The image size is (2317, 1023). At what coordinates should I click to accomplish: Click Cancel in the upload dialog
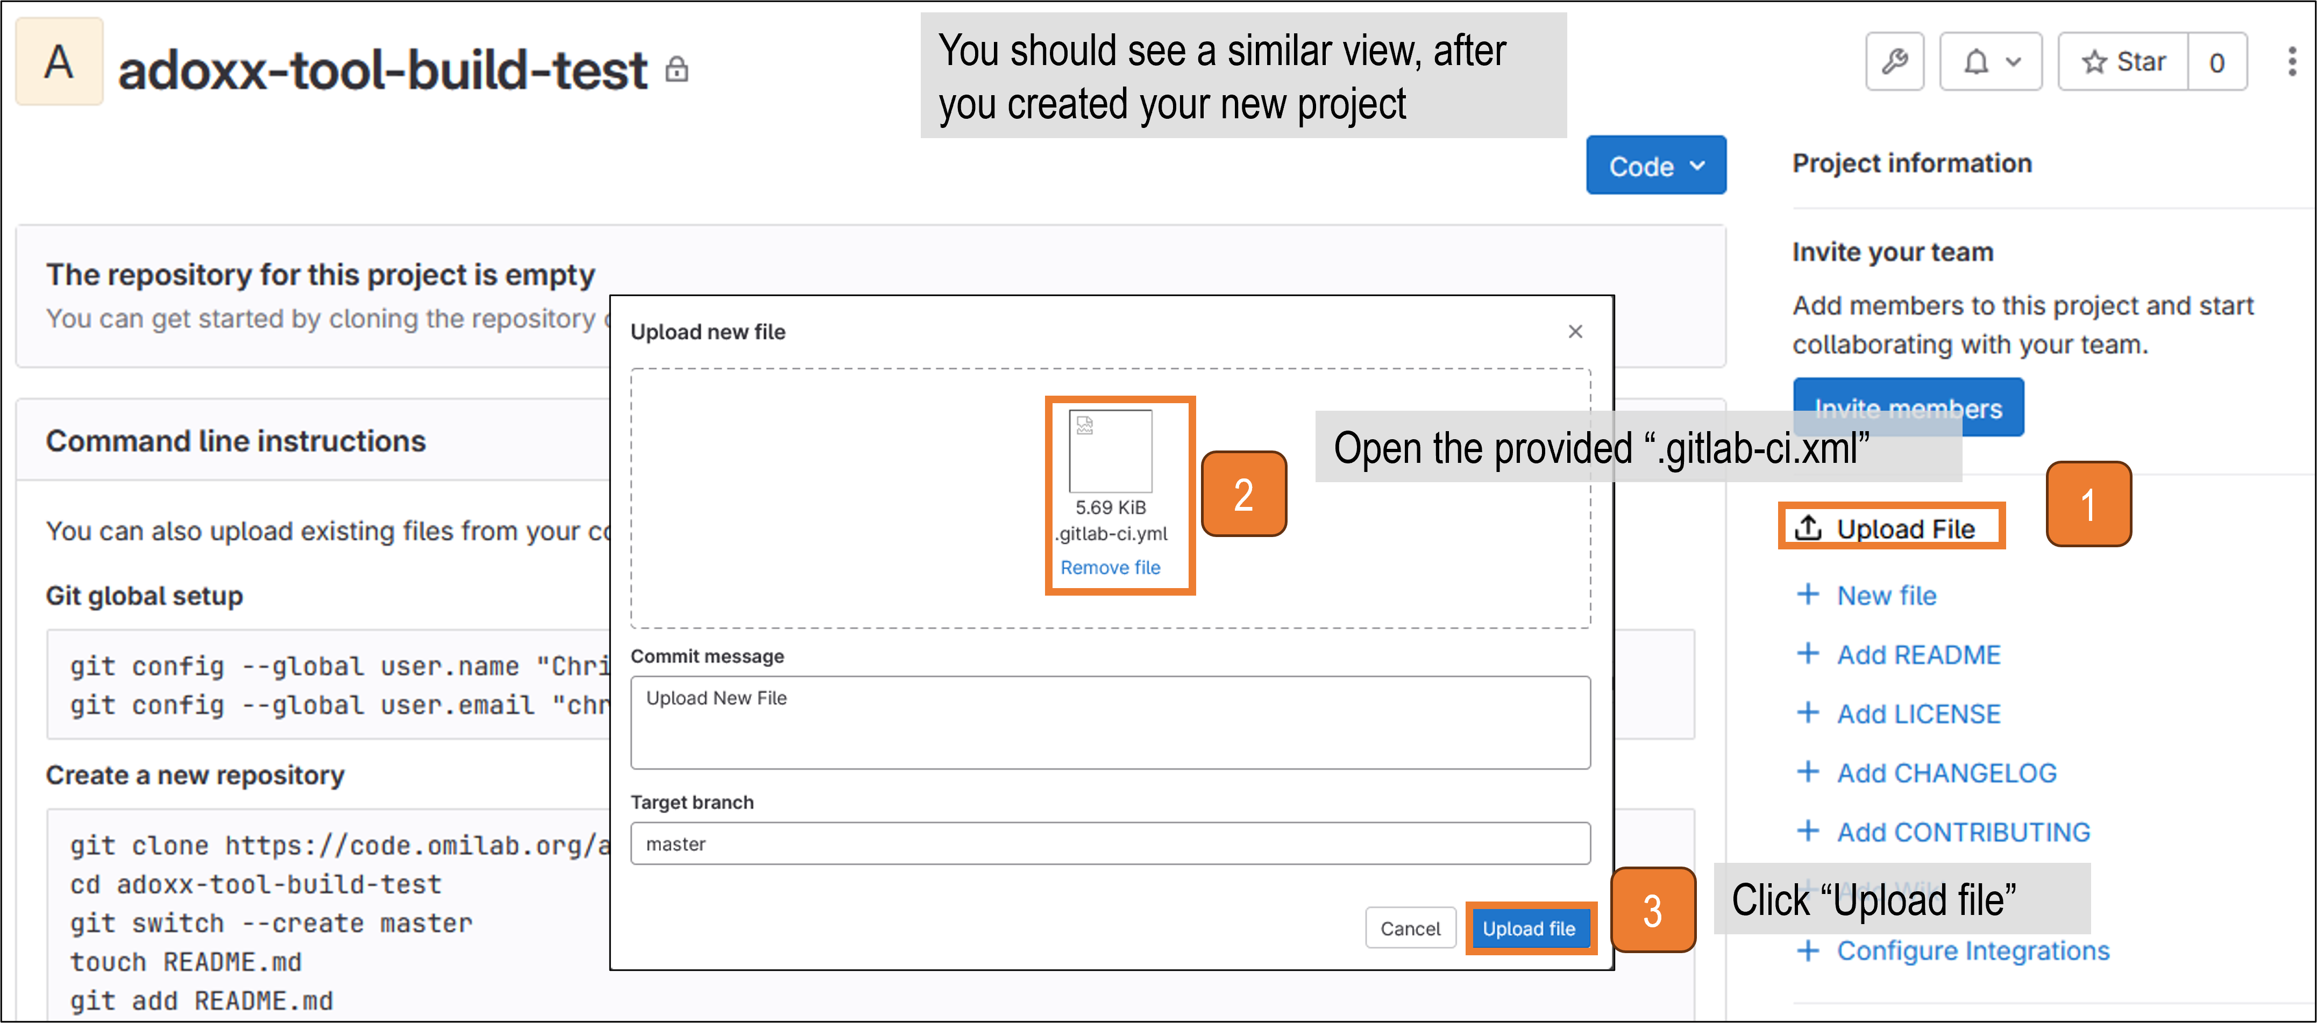point(1410,928)
